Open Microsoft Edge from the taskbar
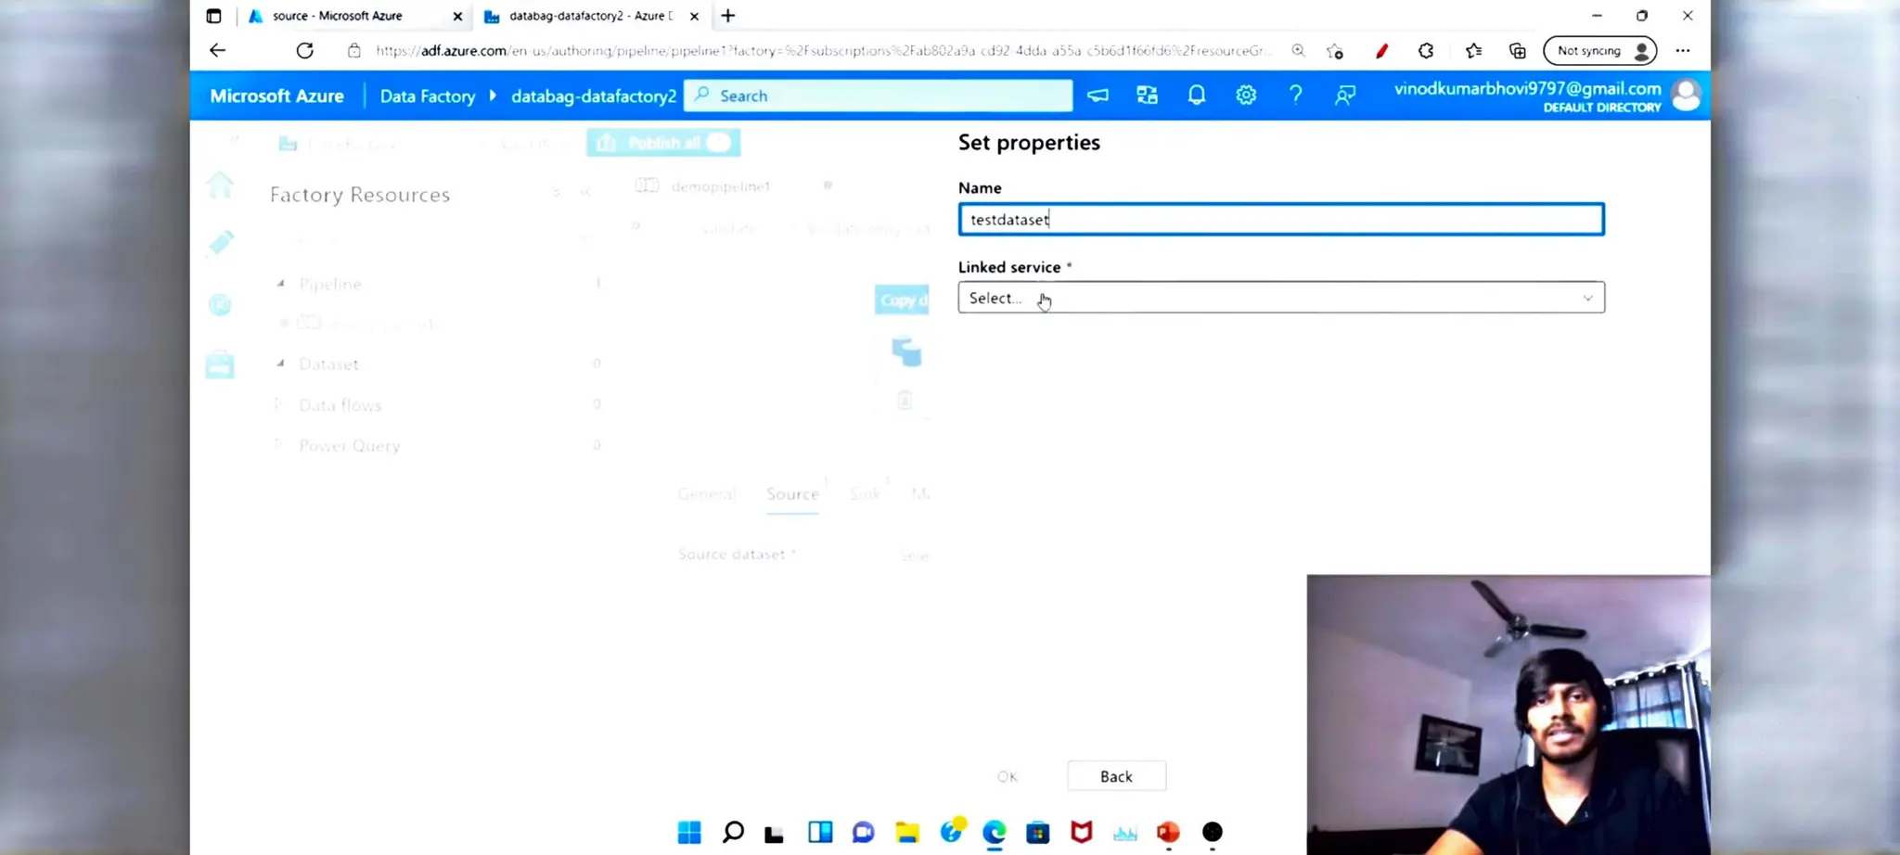The width and height of the screenshot is (1900, 855). (x=995, y=832)
